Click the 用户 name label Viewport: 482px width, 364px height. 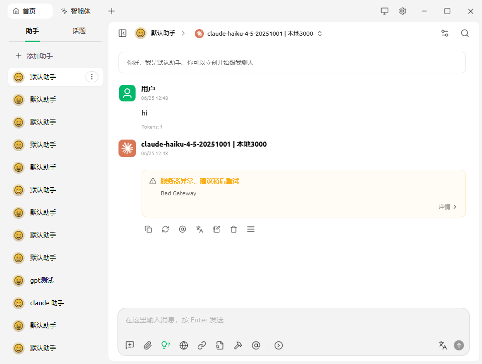(148, 89)
